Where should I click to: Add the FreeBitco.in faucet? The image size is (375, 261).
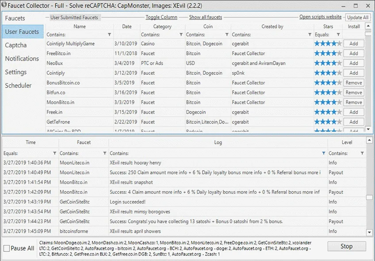(x=354, y=54)
